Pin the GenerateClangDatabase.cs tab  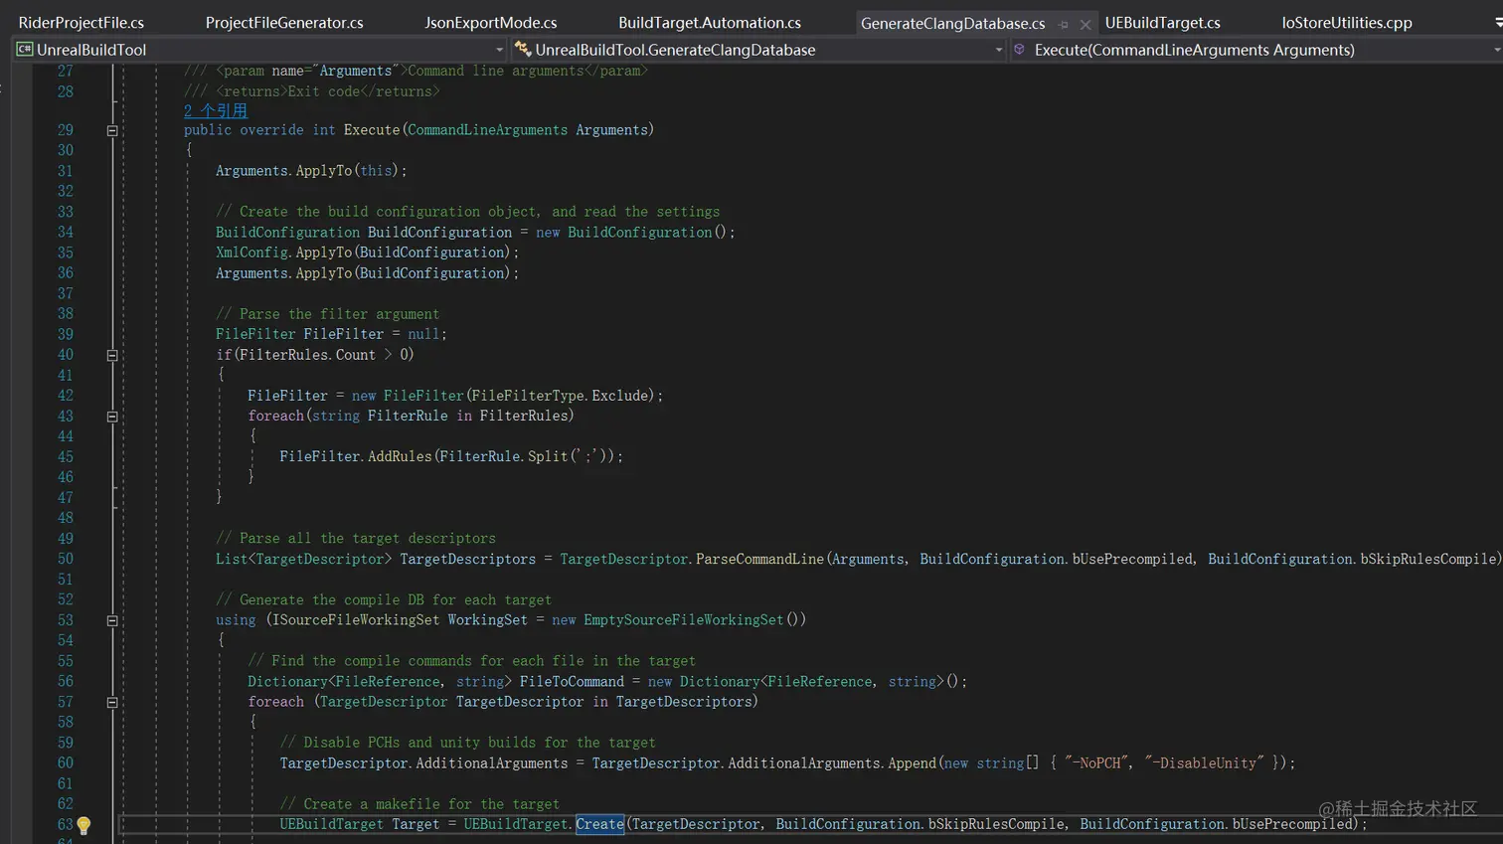(x=1064, y=24)
